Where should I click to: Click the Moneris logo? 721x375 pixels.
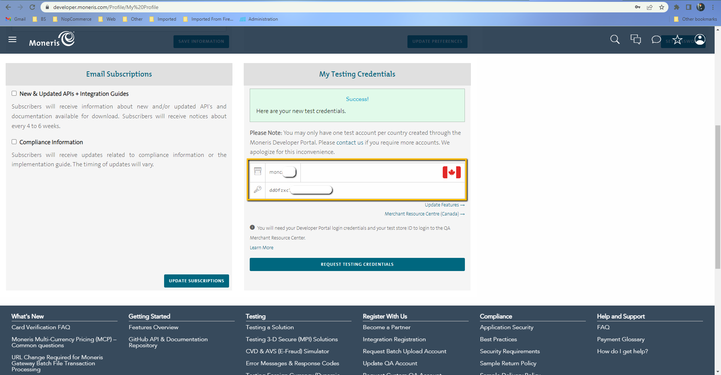[52, 39]
